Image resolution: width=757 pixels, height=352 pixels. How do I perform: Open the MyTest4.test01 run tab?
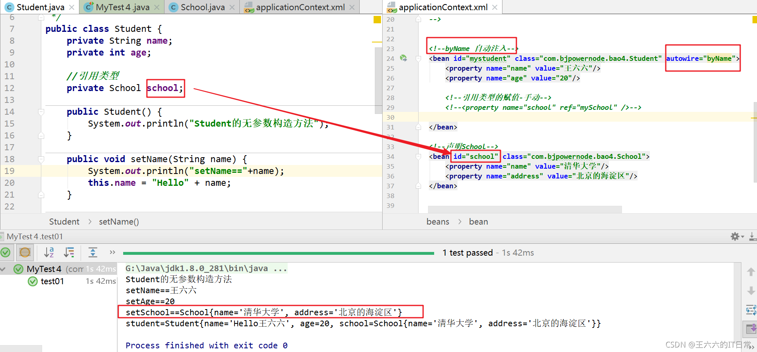click(35, 236)
